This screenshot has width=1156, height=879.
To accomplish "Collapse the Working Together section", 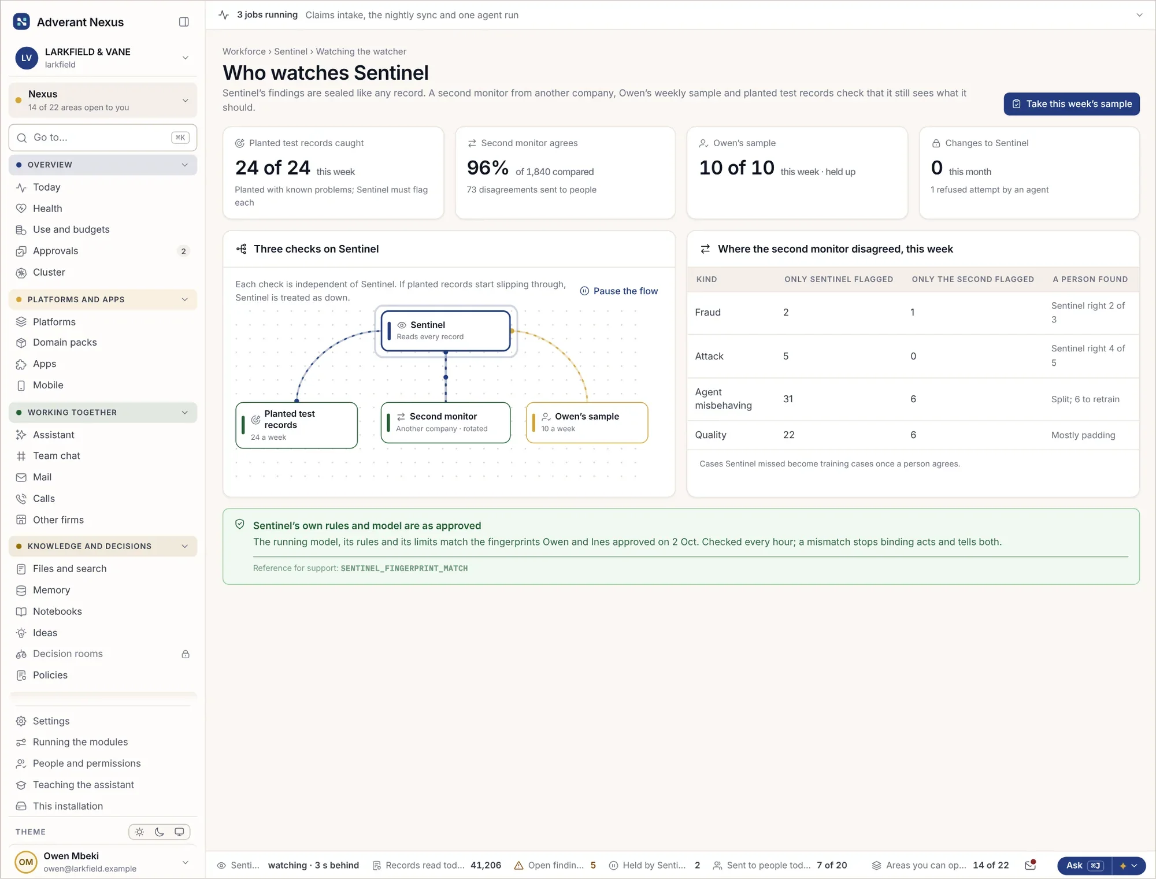I will coord(103,413).
